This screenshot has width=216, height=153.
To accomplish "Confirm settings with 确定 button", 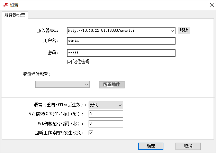I will click(151, 146).
